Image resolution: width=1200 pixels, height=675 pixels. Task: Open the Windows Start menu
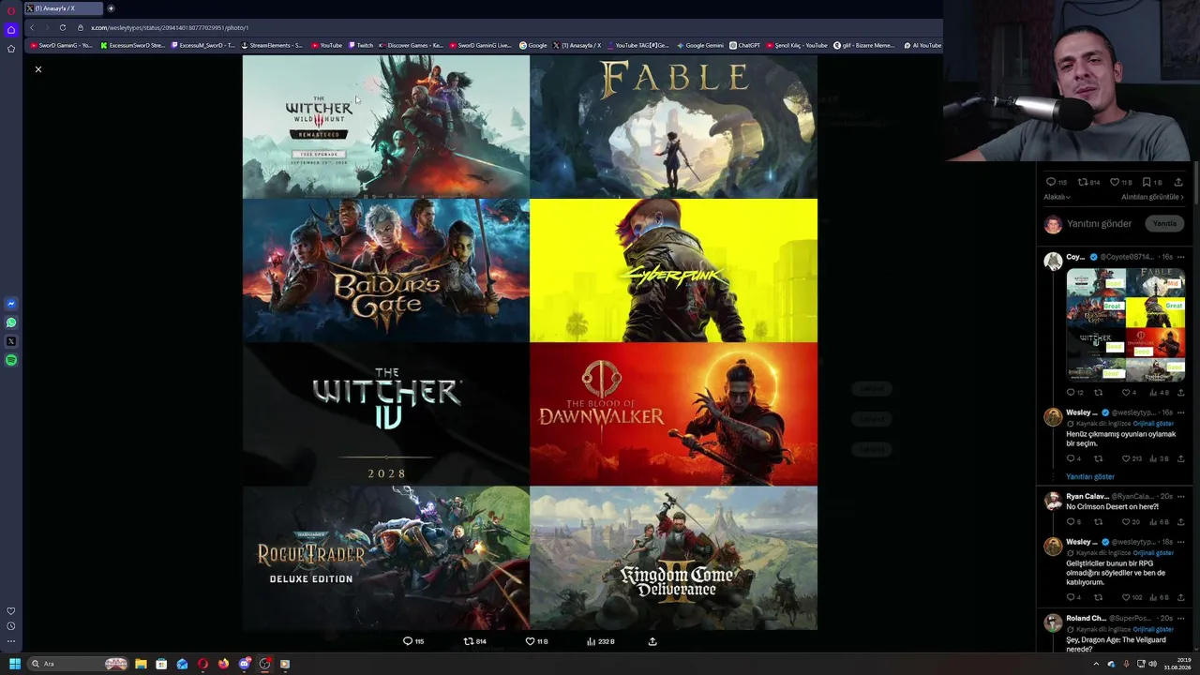point(14,664)
